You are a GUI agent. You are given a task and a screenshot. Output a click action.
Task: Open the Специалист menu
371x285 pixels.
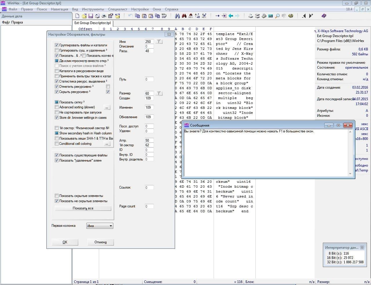coord(117,9)
